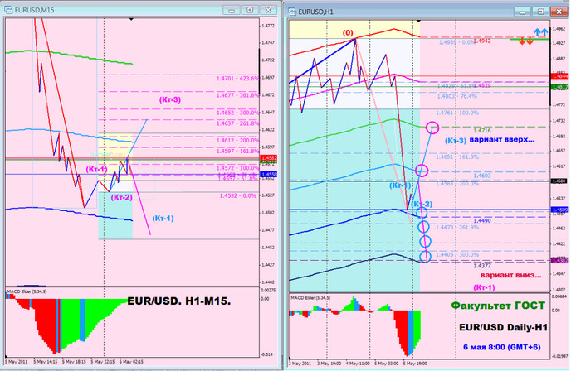Screen dimensions: 571x371
Task: Click the '1.4701 - 423.6%' Fibonacci label
Action: click(x=237, y=78)
